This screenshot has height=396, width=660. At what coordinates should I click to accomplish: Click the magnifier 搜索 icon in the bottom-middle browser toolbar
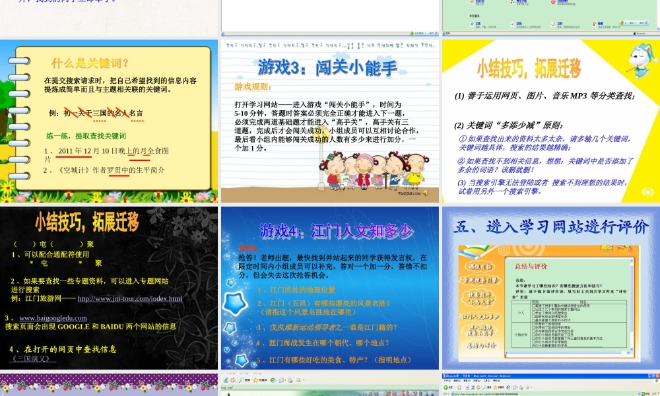[242, 380]
